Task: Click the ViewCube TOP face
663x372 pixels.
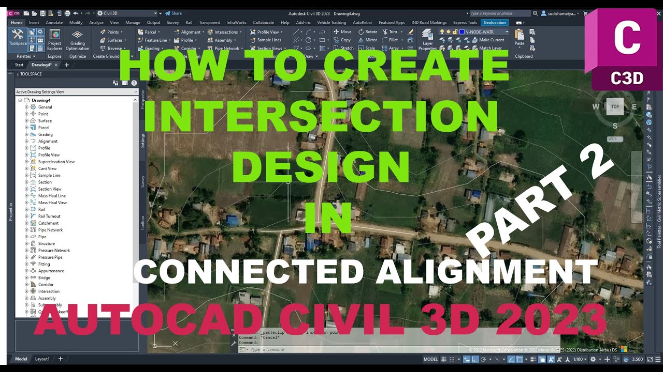Action: click(x=615, y=106)
